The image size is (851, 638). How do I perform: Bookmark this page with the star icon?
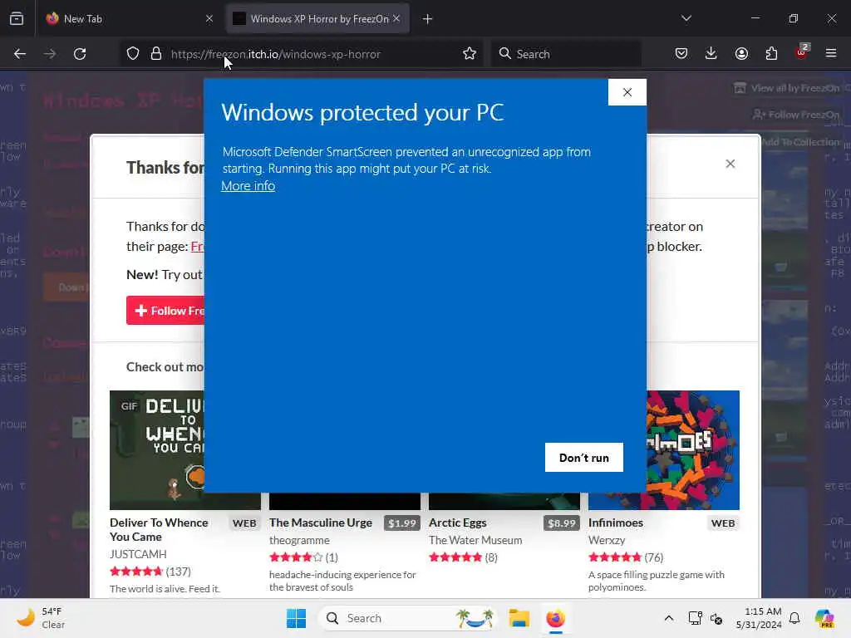(x=470, y=54)
